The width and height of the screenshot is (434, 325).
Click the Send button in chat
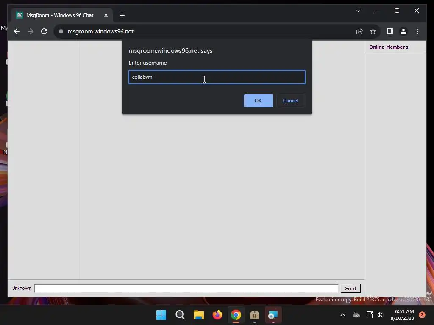click(350, 289)
